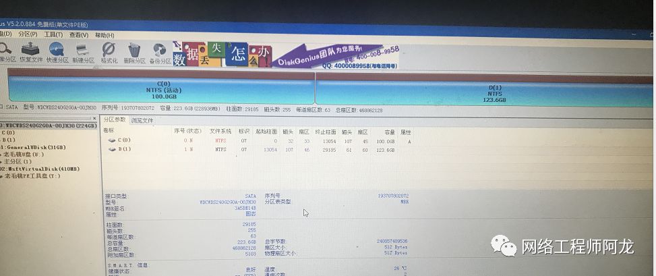Click the disk icon beside D(1) row
The height and width of the screenshot is (276, 656).
112,149
